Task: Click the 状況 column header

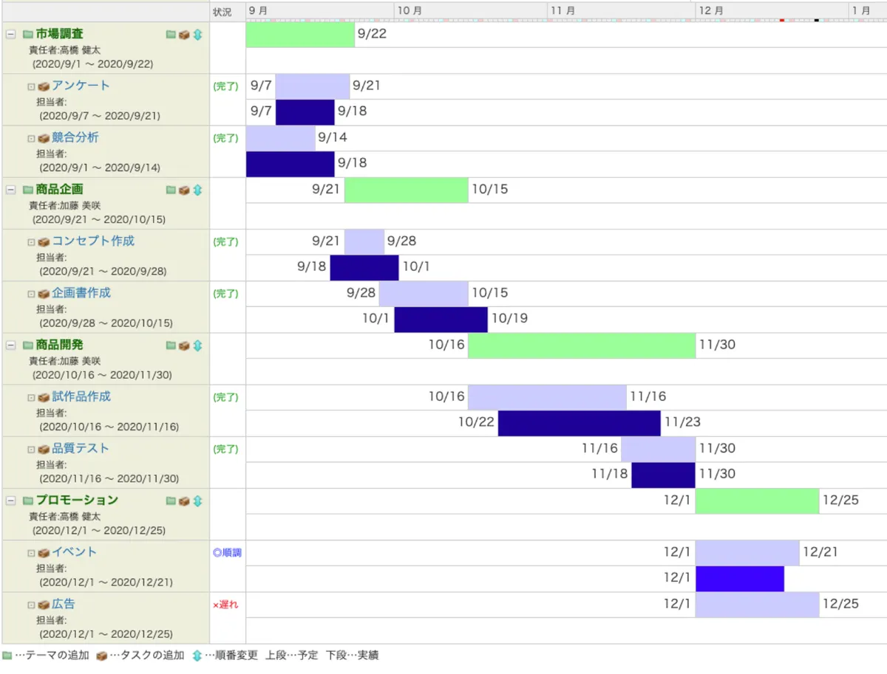Action: coord(222,12)
